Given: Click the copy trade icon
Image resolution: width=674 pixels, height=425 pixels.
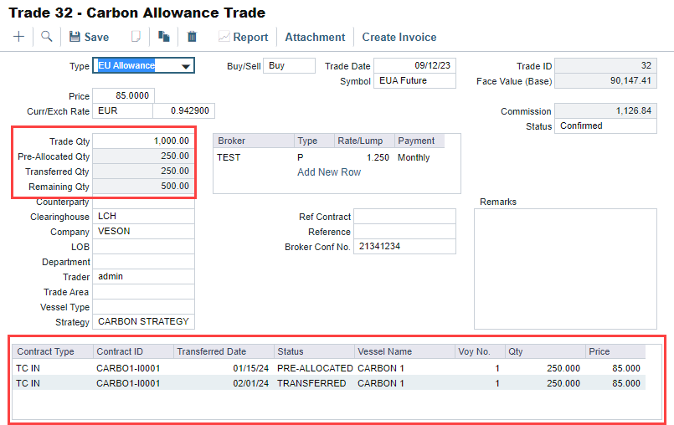Looking at the screenshot, I should (164, 37).
